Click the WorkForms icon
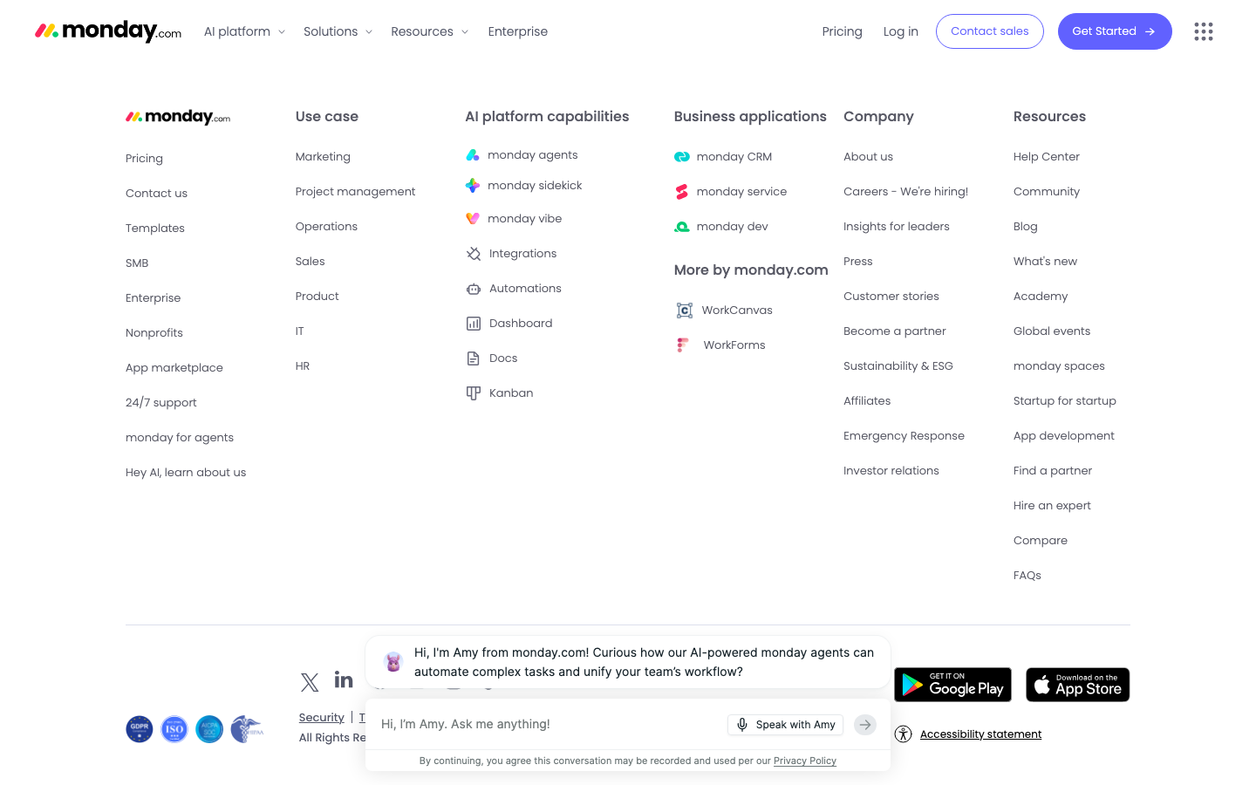Image resolution: width=1256 pixels, height=785 pixels. pos(683,345)
